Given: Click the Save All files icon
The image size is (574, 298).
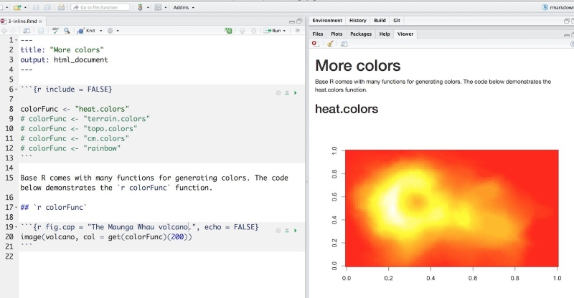Looking at the screenshot, I should [47, 7].
